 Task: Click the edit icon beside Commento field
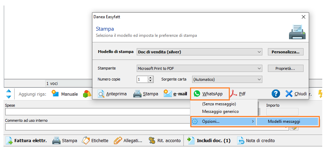(295, 128)
